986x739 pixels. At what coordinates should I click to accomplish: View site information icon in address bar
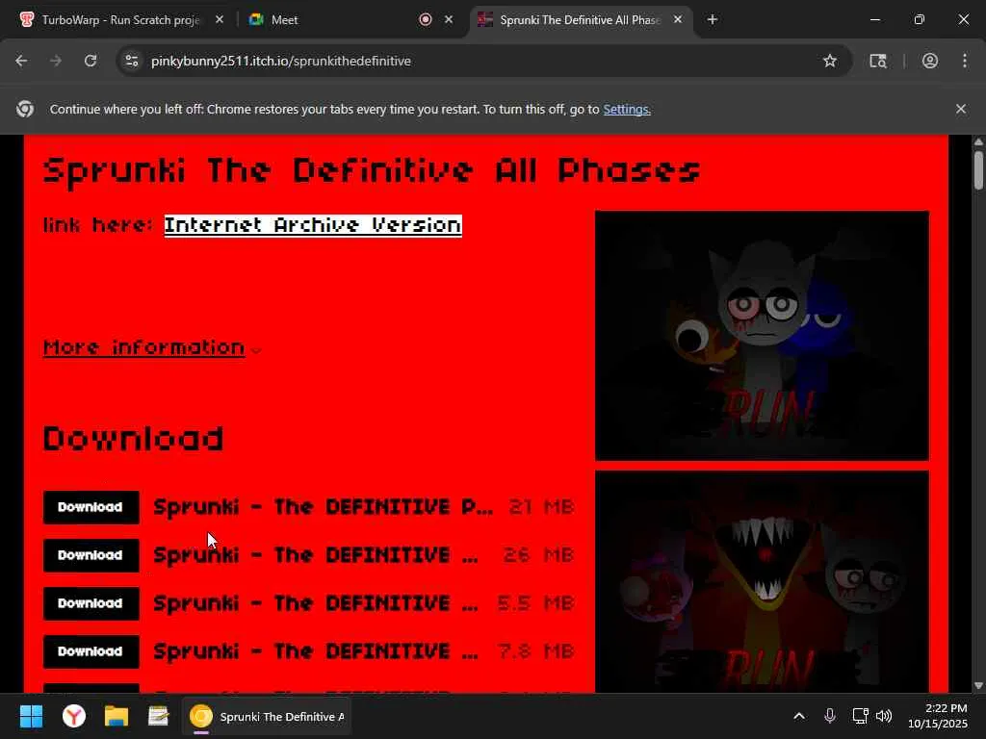132,61
